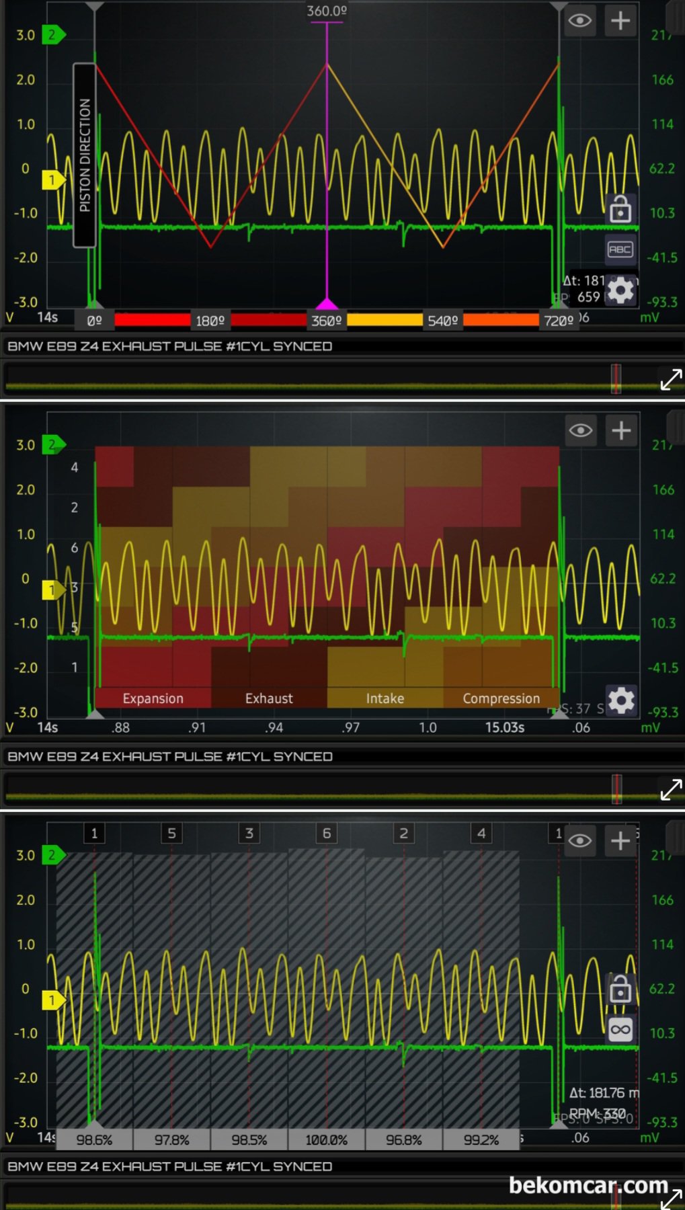Viewport: 685px width, 1210px height.
Task: Expand the middle panel with diagonal arrows icon
Action: click(670, 790)
